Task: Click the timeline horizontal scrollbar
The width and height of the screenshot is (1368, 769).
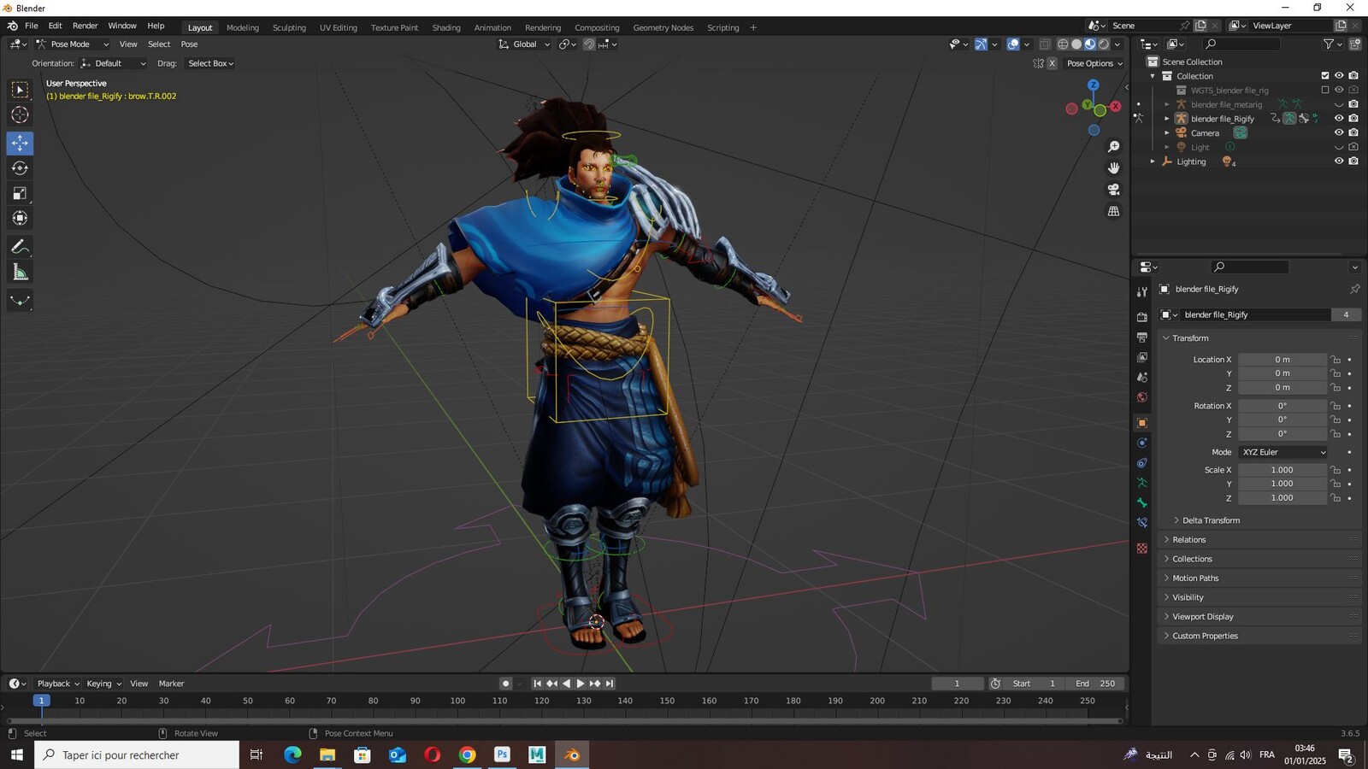Action: (564, 721)
